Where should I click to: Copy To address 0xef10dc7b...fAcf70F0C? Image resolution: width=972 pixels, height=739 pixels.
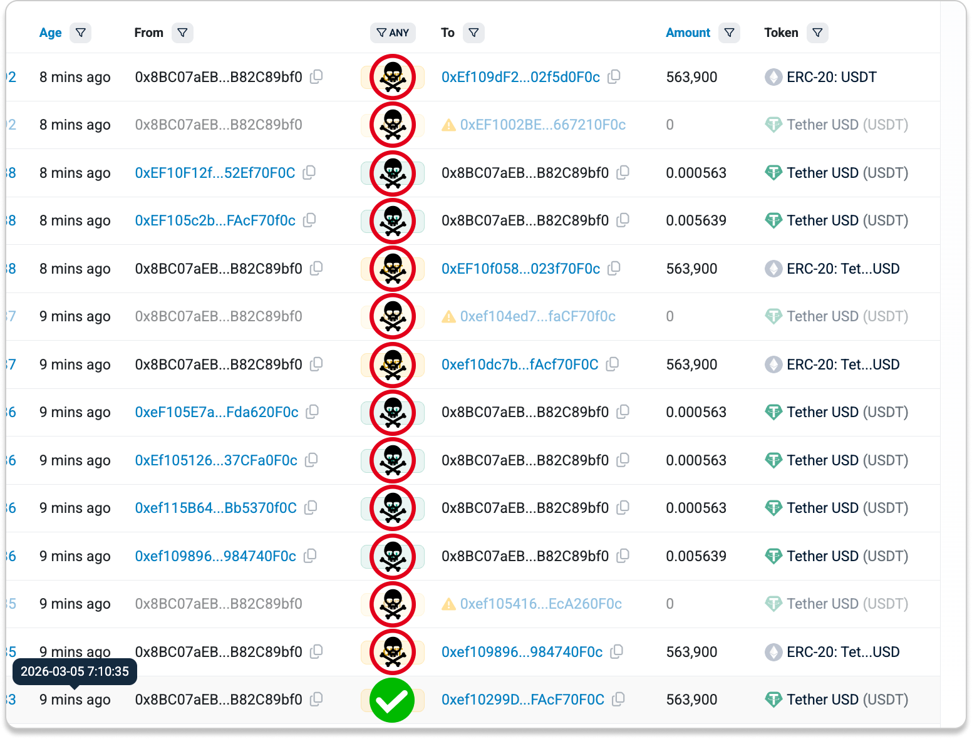(613, 364)
